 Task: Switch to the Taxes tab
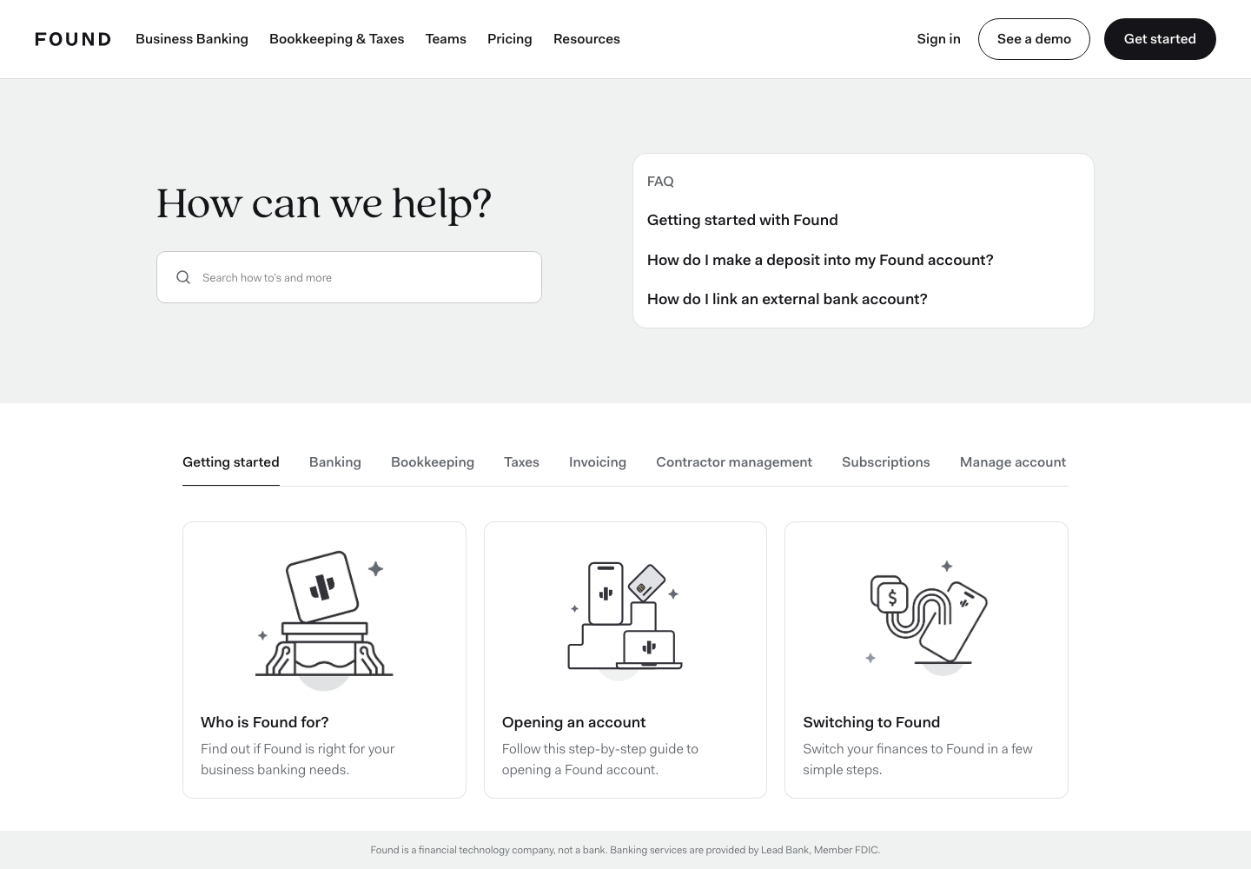(521, 462)
